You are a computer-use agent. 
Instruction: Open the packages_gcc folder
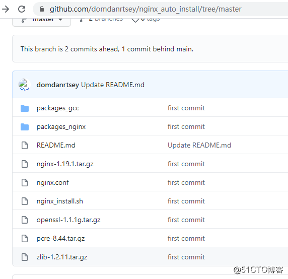click(58, 108)
